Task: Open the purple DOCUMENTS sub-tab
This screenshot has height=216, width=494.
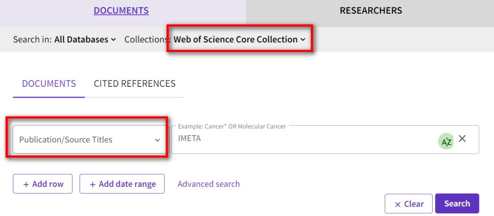Action: tap(49, 84)
